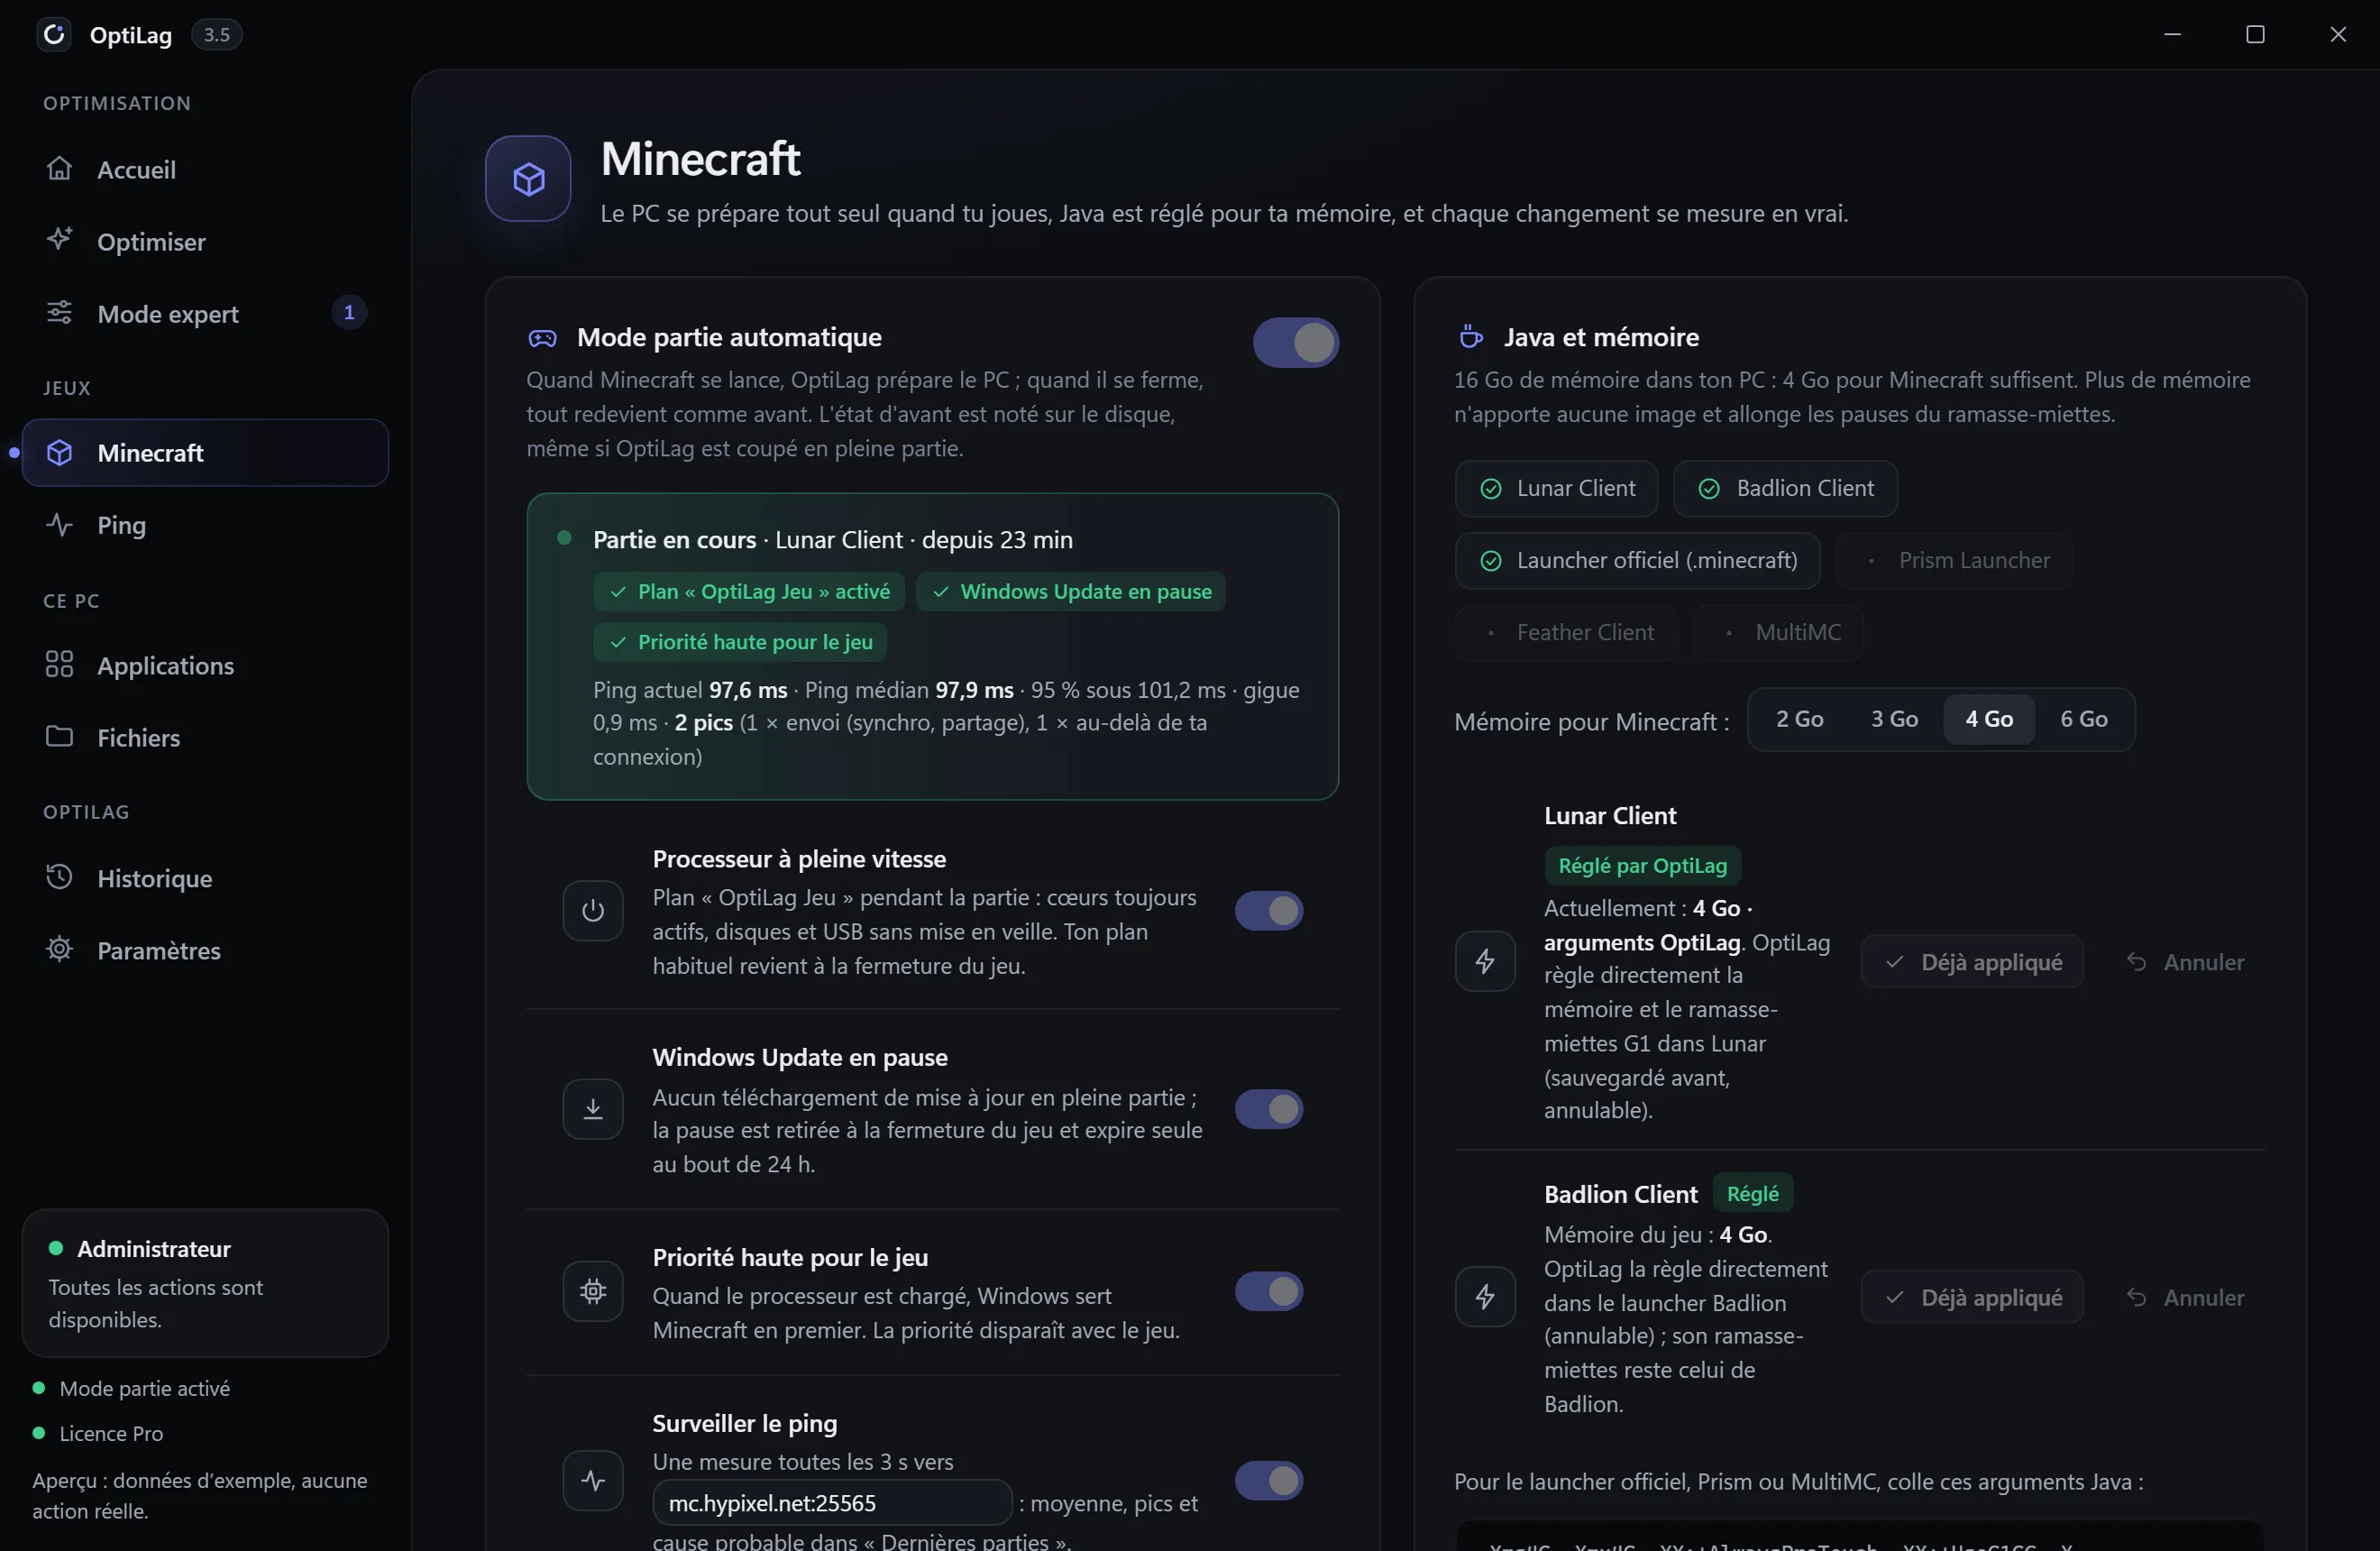Click the download icon next to Windows Update en pause
Viewport: 2380px width, 1551px height.
(593, 1109)
